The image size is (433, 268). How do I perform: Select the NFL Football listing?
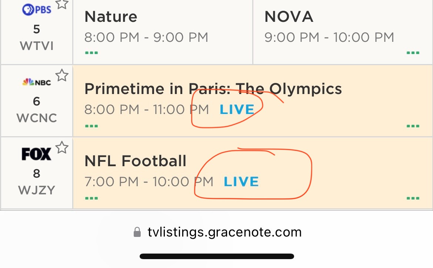pyautogui.click(x=136, y=161)
